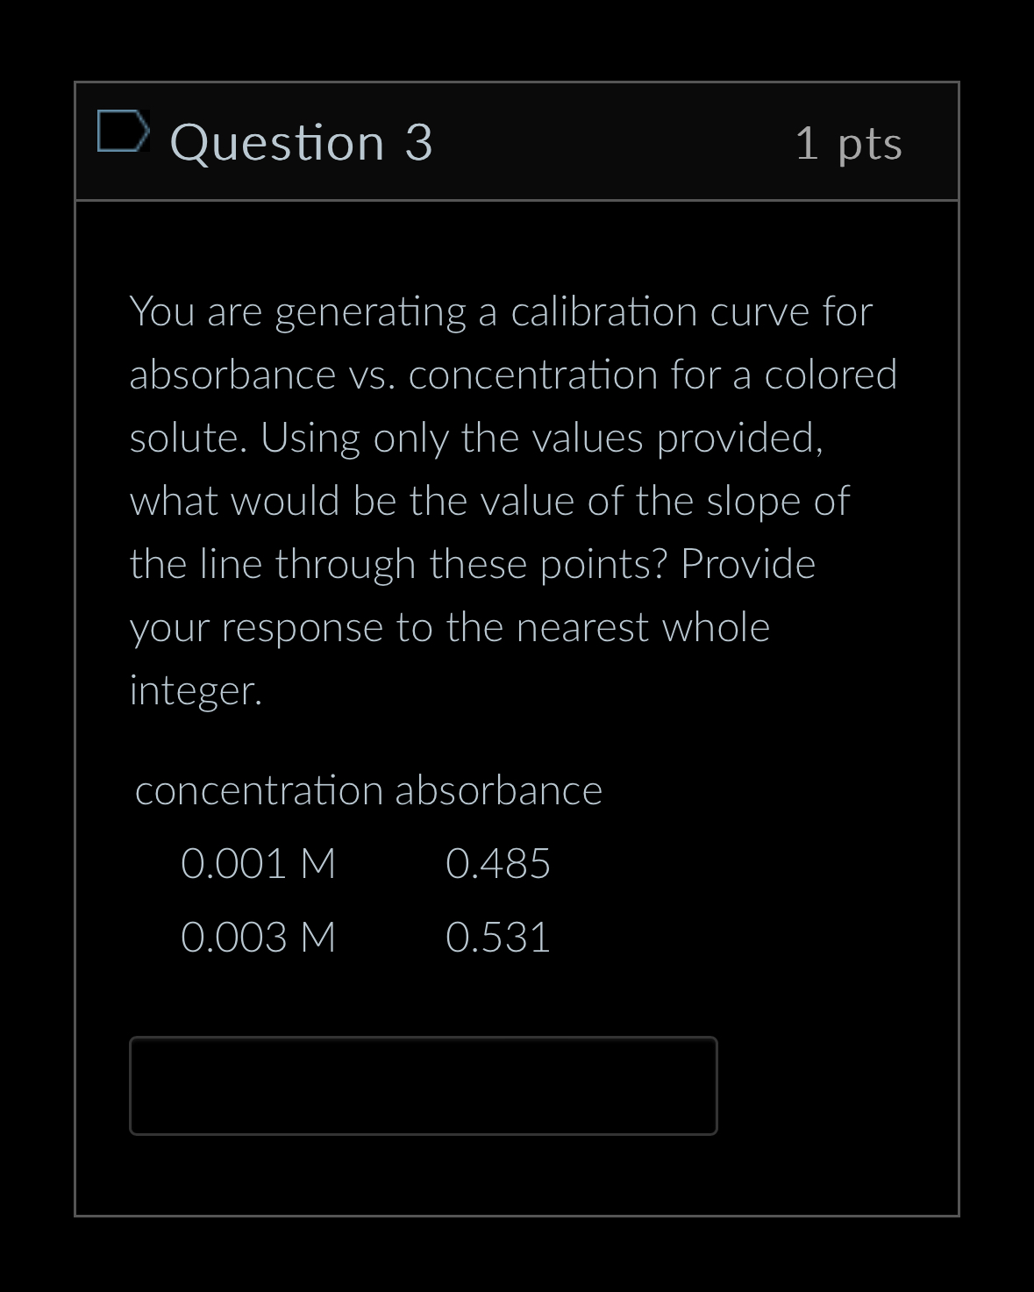1034x1292 pixels.
Task: Click the data table area below the prompt
Action: point(368,864)
